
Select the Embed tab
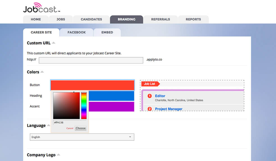107,32
